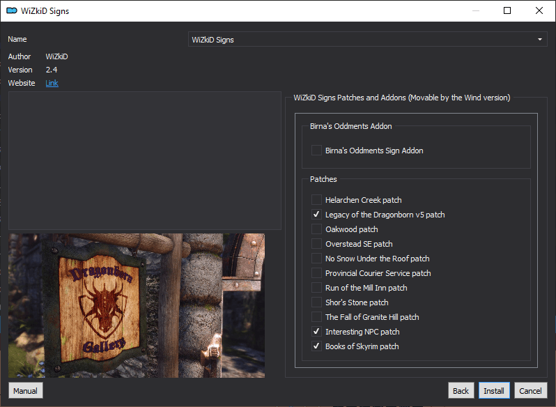This screenshot has height=407, width=556.
Task: Click the Install button
Action: pos(494,390)
